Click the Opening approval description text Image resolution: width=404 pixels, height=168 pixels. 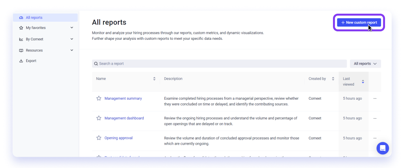232,141
